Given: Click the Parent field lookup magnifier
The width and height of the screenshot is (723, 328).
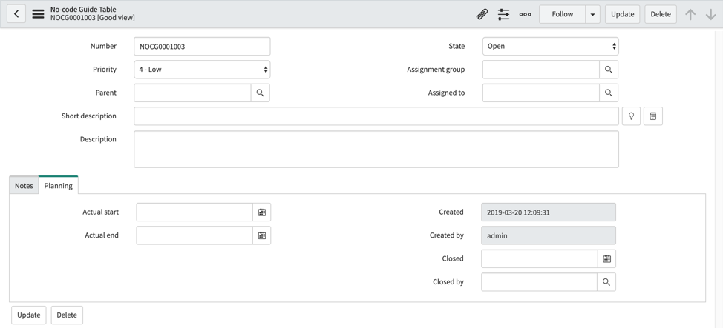Looking at the screenshot, I should click(x=260, y=93).
